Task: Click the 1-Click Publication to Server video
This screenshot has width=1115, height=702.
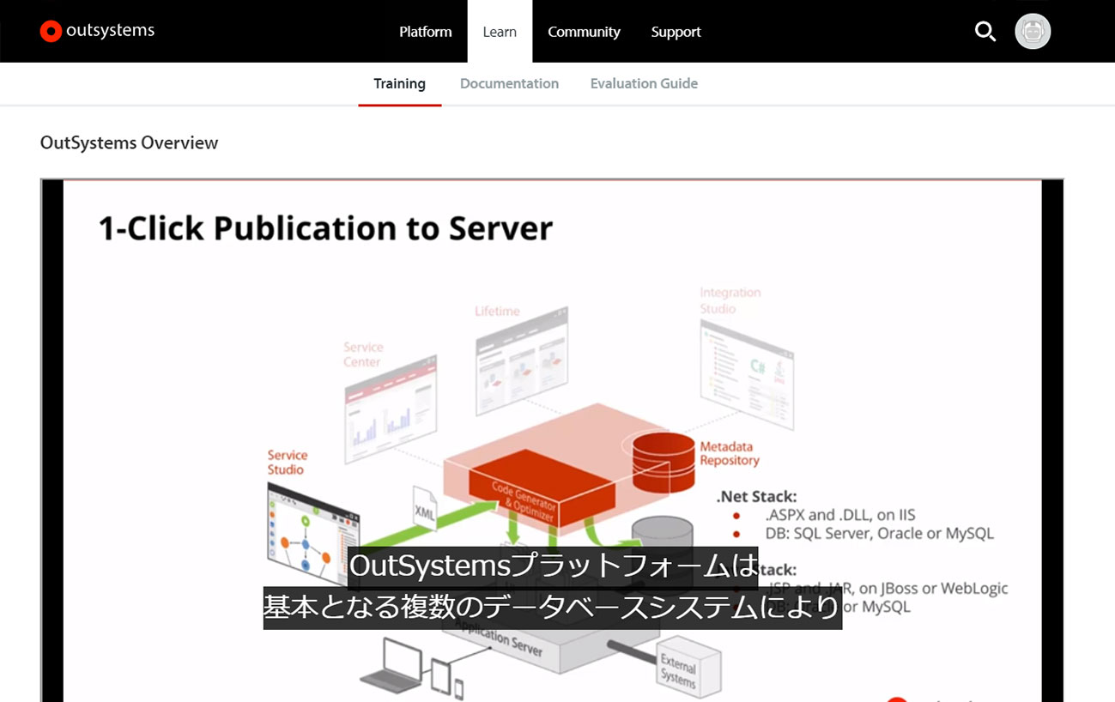Action: [552, 440]
